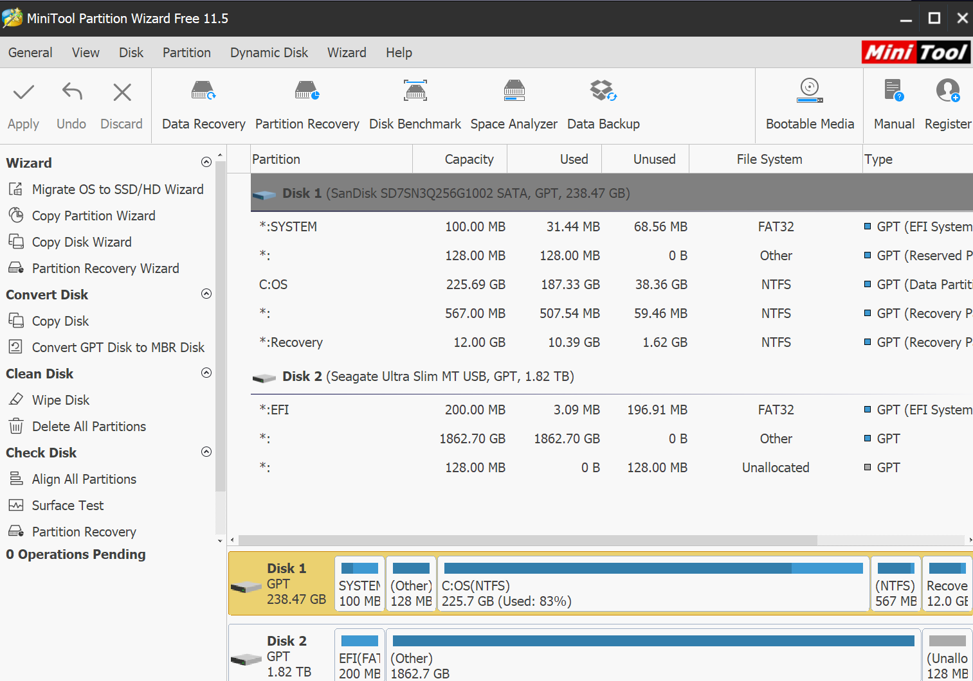The image size is (973, 681).
Task: Click the Discard X icon
Action: click(x=122, y=93)
